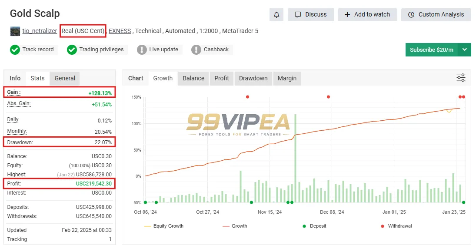Click the Discuss speech bubble icon
476x248 pixels.
coord(298,15)
